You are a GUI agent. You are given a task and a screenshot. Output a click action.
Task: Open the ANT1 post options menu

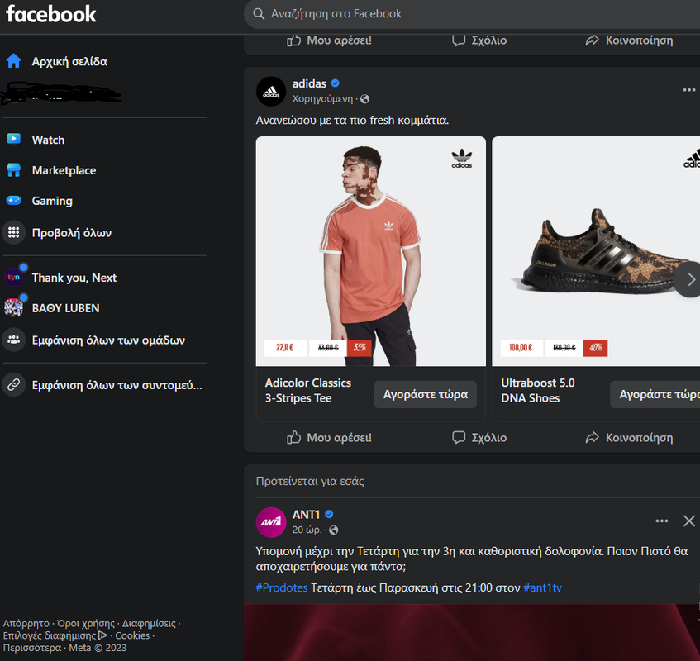pyautogui.click(x=662, y=521)
